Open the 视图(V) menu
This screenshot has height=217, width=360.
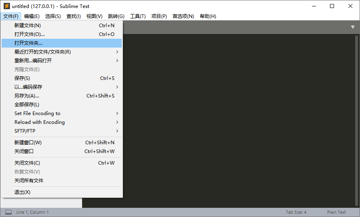click(95, 16)
